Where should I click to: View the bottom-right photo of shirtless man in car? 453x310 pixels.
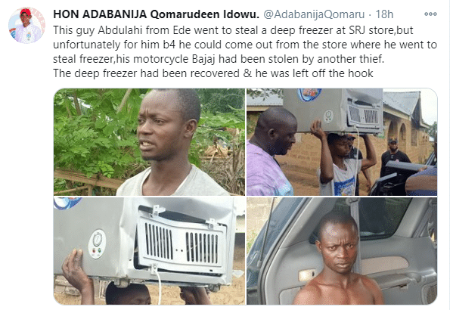(x=342, y=251)
